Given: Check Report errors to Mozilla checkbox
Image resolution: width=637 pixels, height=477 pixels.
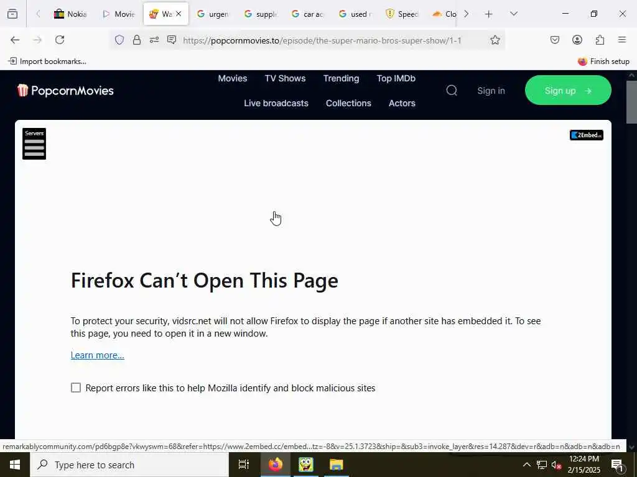Looking at the screenshot, I should pos(76,388).
